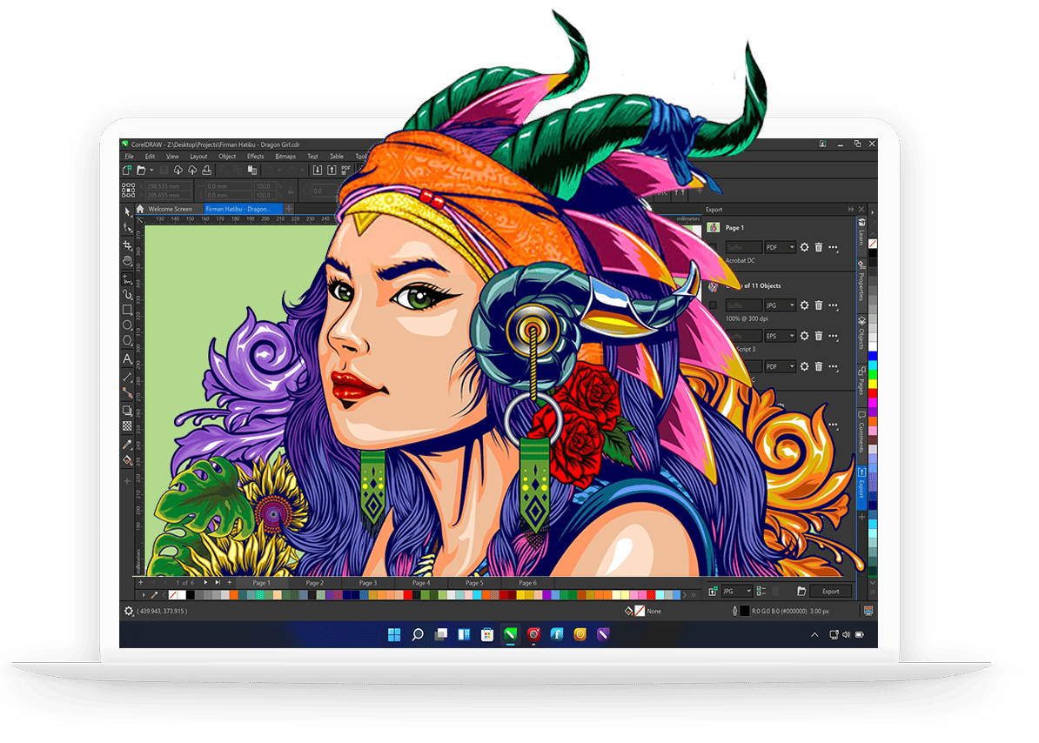This screenshot has width=1039, height=743.
Task: Click the Open folder icon
Action: click(141, 171)
